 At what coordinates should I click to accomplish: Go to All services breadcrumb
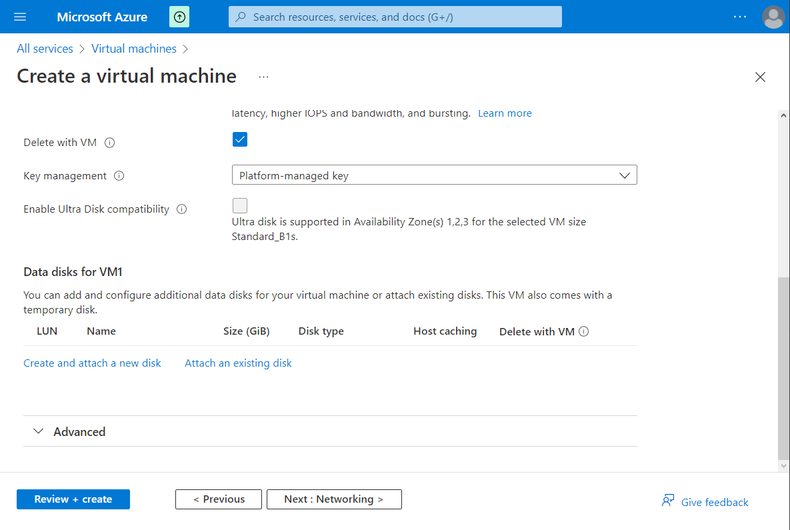(x=45, y=49)
